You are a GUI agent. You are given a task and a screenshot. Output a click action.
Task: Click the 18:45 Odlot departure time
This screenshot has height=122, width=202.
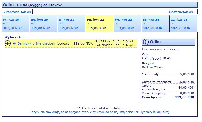[x=124, y=41]
